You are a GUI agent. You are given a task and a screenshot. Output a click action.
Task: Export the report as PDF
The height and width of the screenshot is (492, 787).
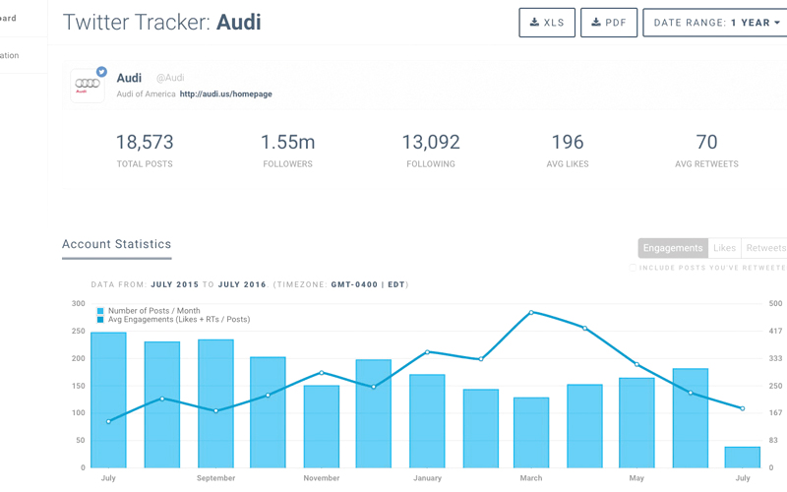(609, 23)
